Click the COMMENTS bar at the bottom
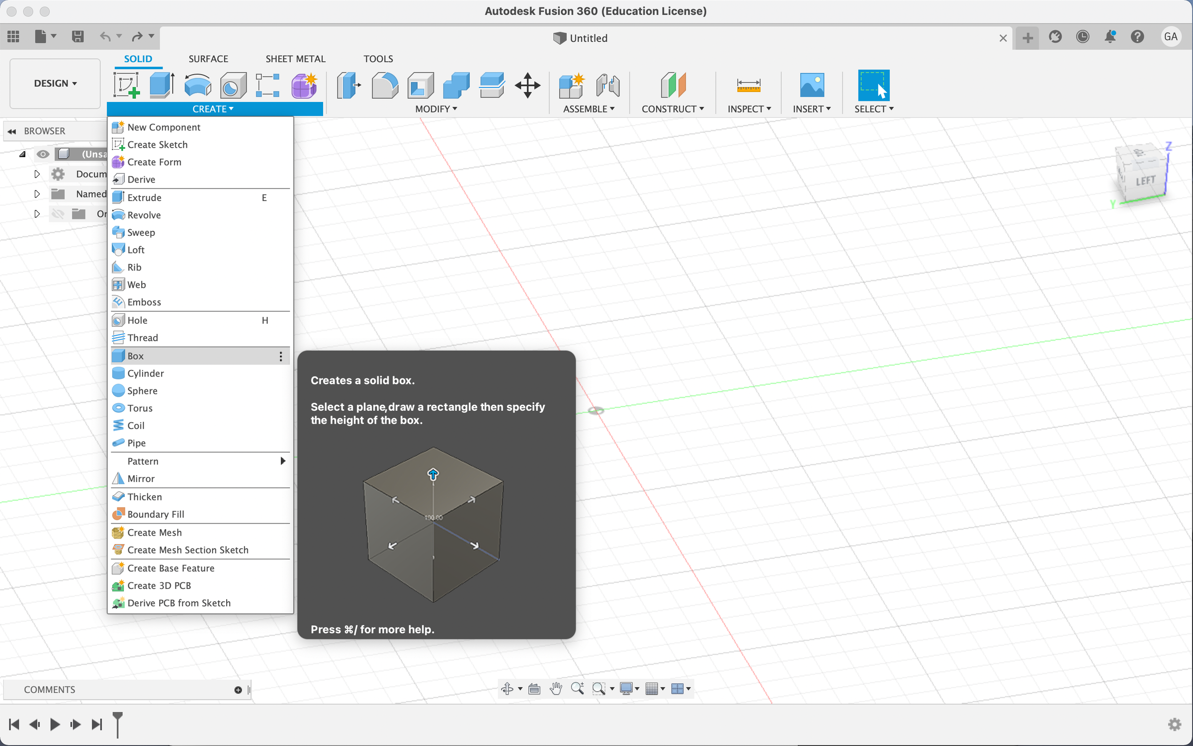The width and height of the screenshot is (1193, 746). click(x=49, y=689)
